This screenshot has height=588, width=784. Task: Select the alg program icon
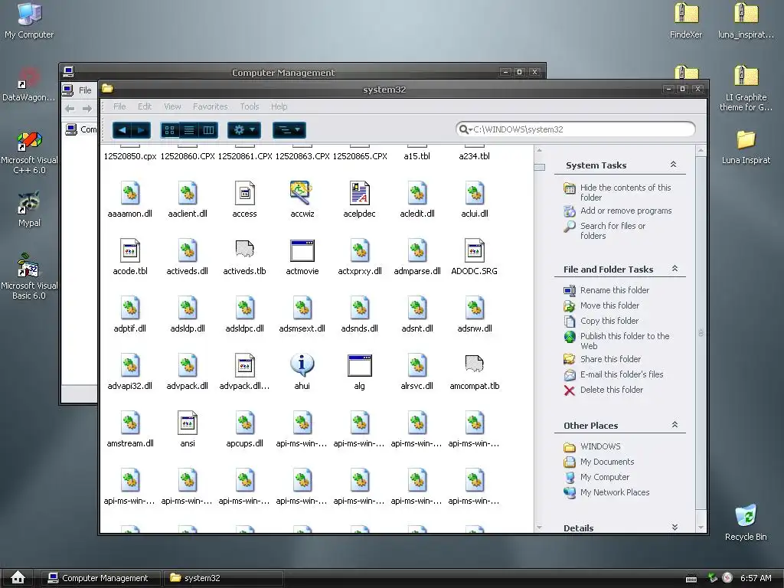[x=360, y=366]
